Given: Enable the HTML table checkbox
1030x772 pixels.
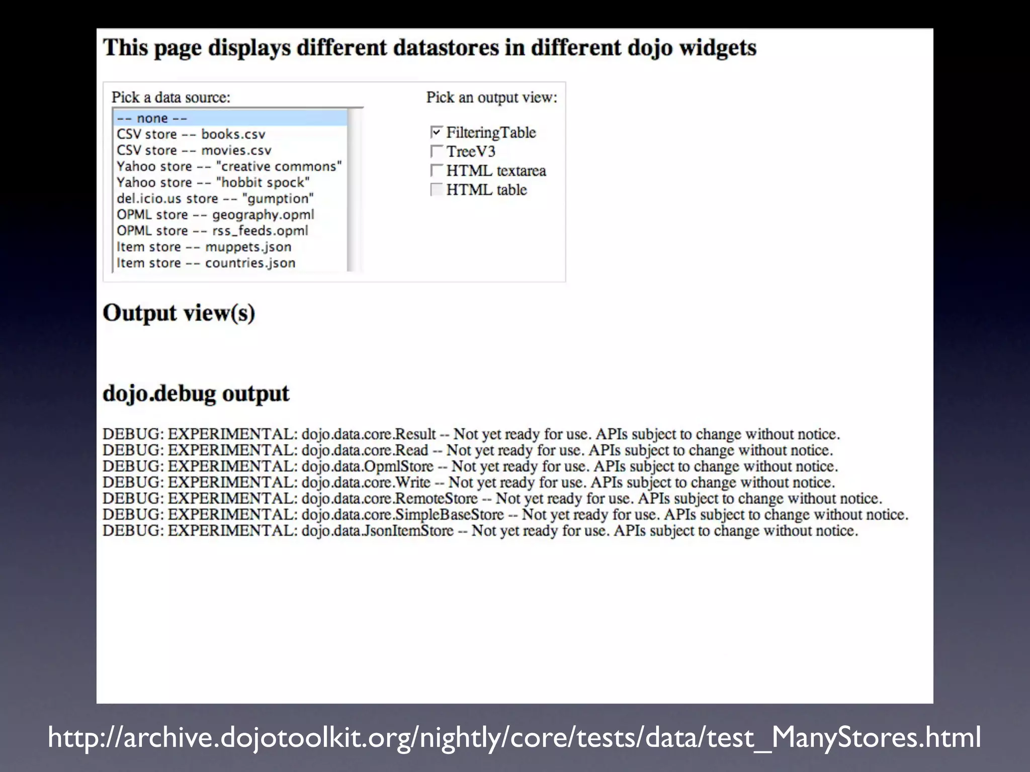Looking at the screenshot, I should point(437,189).
